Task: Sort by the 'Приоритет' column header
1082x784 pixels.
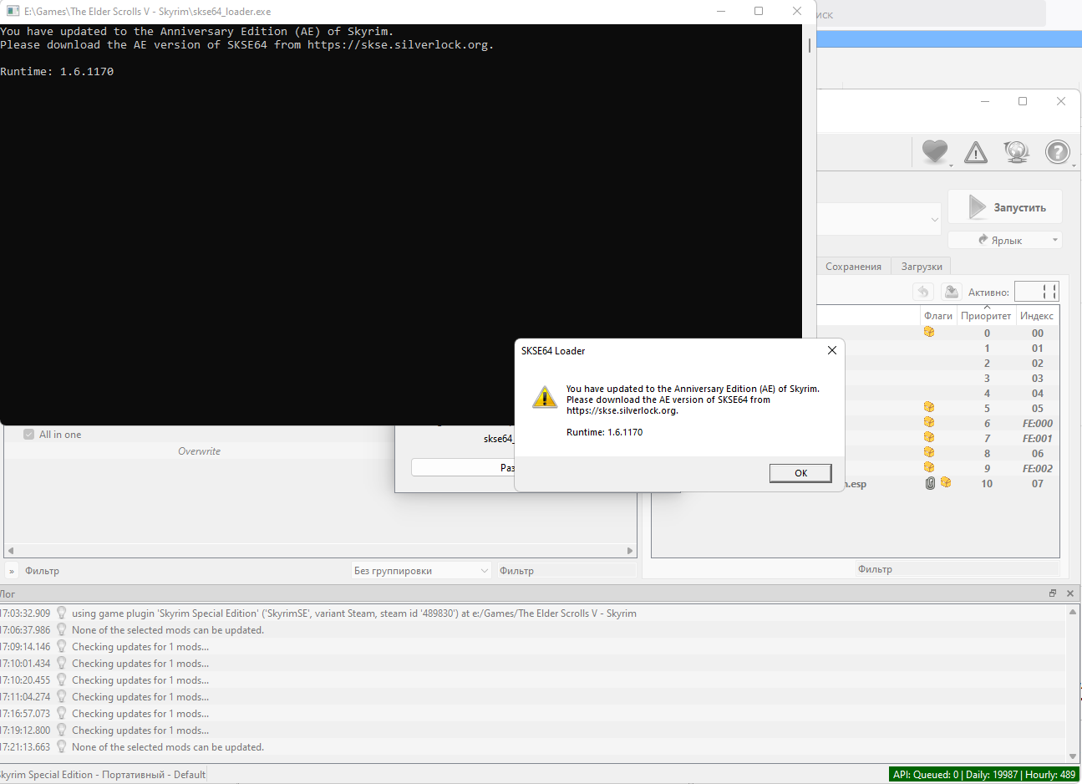Action: (986, 316)
